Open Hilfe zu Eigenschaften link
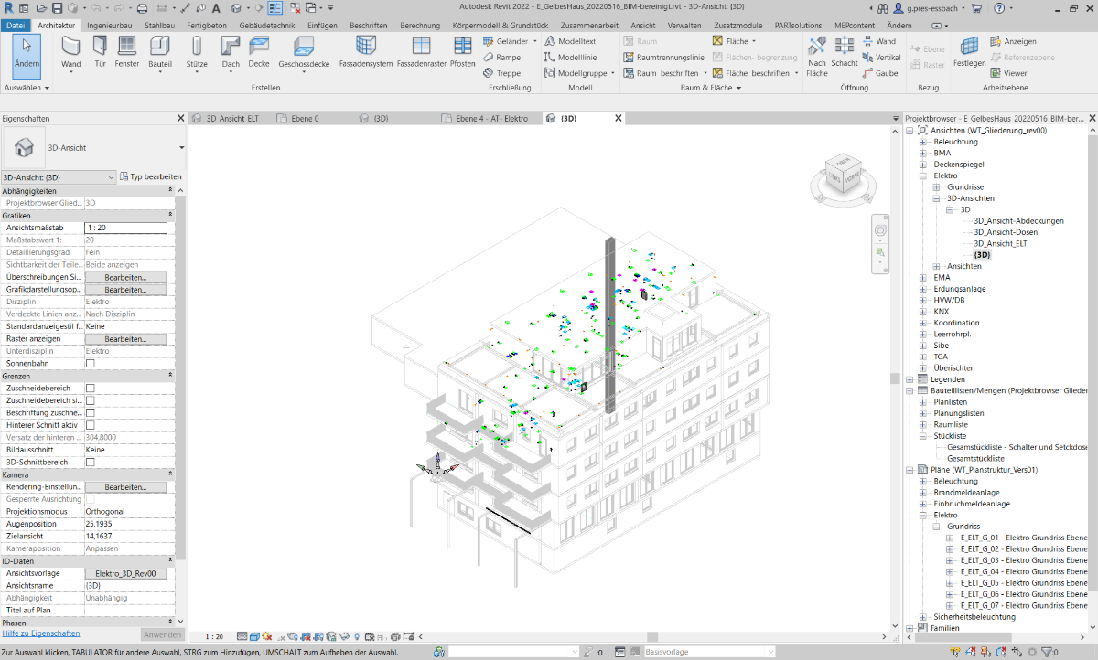Viewport: 1098px width, 660px height. coord(40,633)
